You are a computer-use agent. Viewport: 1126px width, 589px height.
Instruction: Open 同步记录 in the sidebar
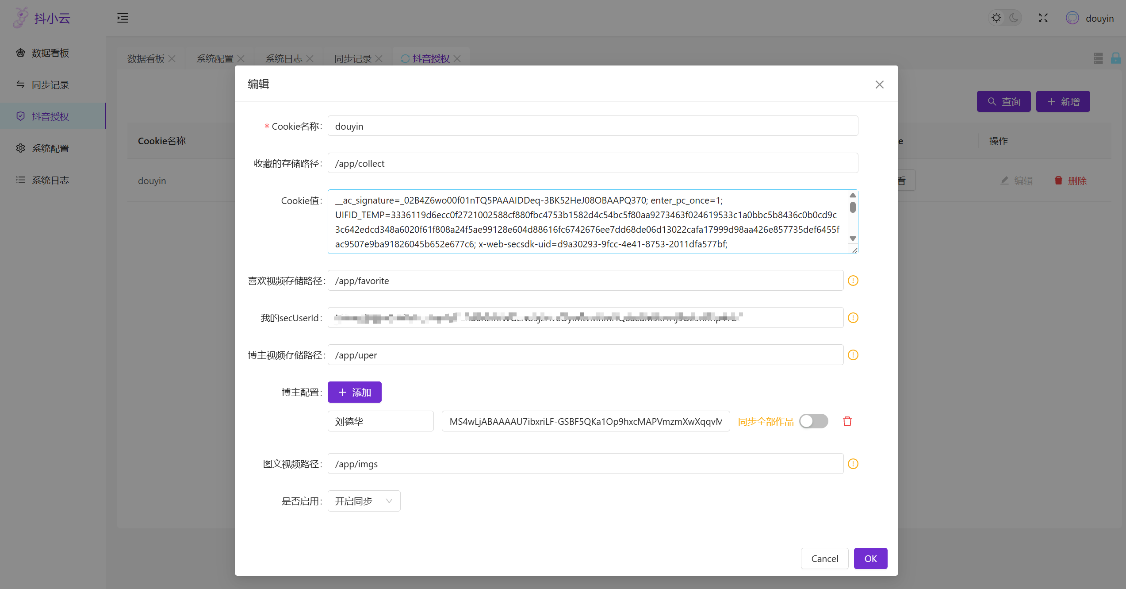click(x=53, y=85)
